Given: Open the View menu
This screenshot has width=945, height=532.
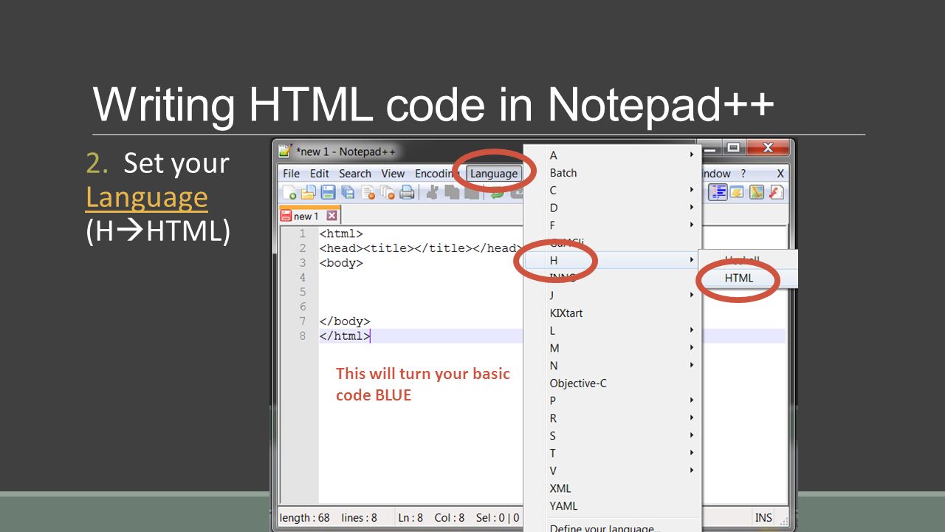Looking at the screenshot, I should (x=393, y=174).
